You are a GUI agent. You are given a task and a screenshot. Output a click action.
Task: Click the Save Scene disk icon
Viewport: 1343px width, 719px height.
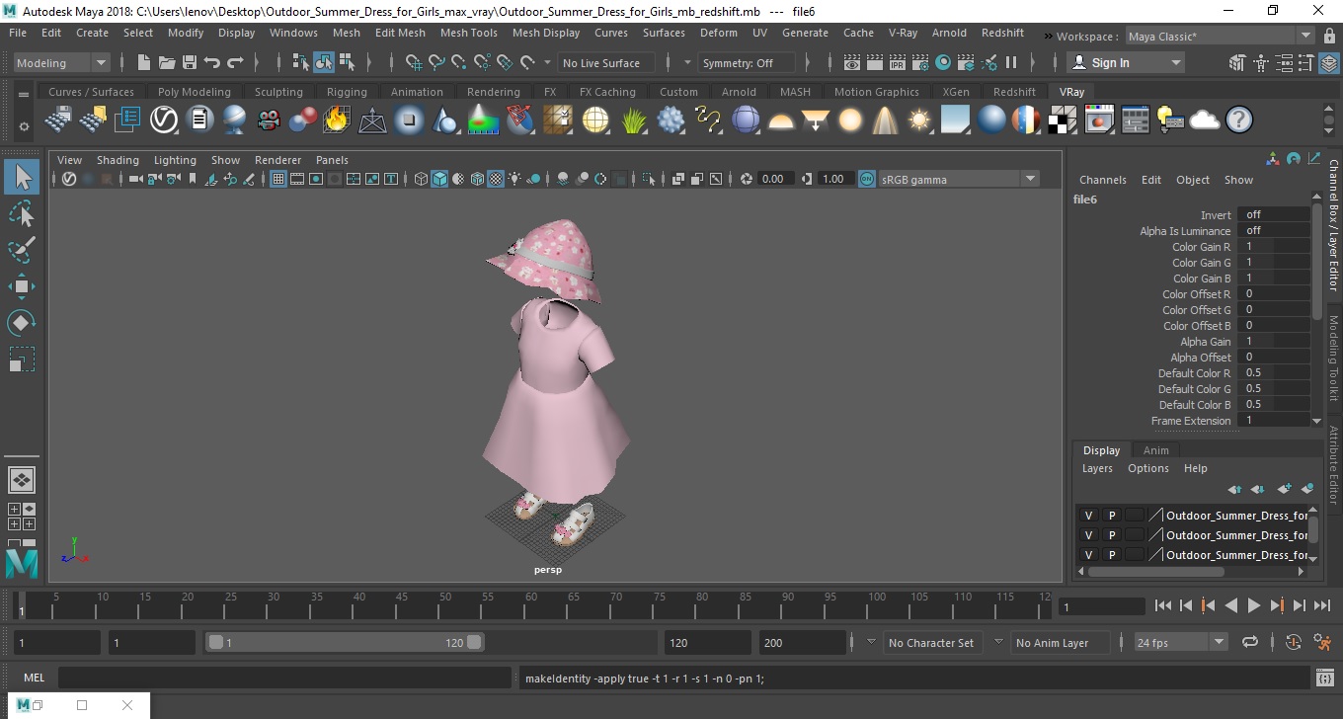(190, 62)
